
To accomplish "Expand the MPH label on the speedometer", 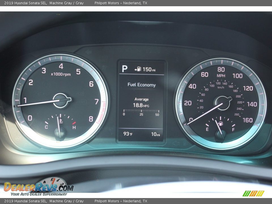I will [221, 76].
